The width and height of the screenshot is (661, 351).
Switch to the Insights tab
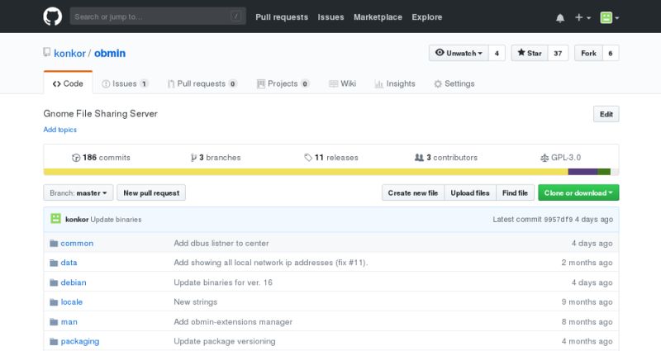coord(395,83)
